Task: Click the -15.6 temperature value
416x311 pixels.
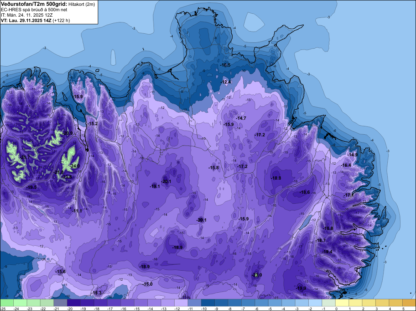Action: [60, 272]
